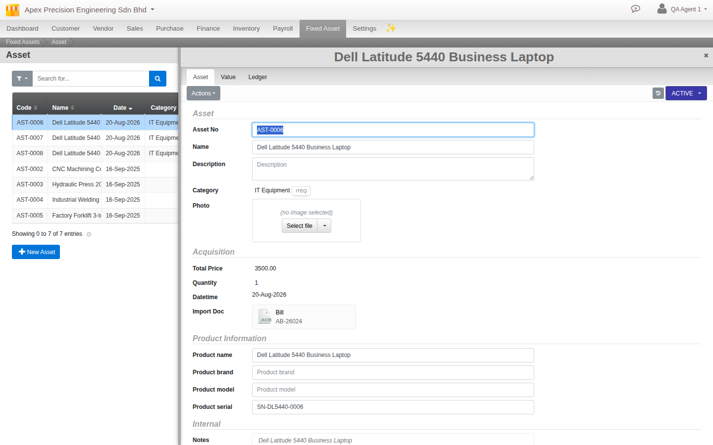
Task: Click the Datetime value 20-Aug-2026
Action: [269, 295]
